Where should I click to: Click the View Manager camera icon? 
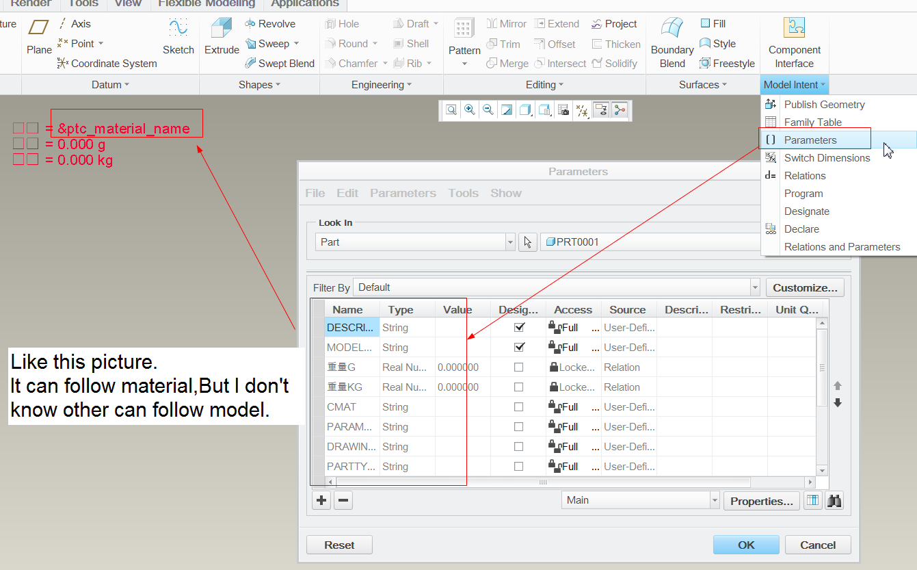pyautogui.click(x=563, y=110)
